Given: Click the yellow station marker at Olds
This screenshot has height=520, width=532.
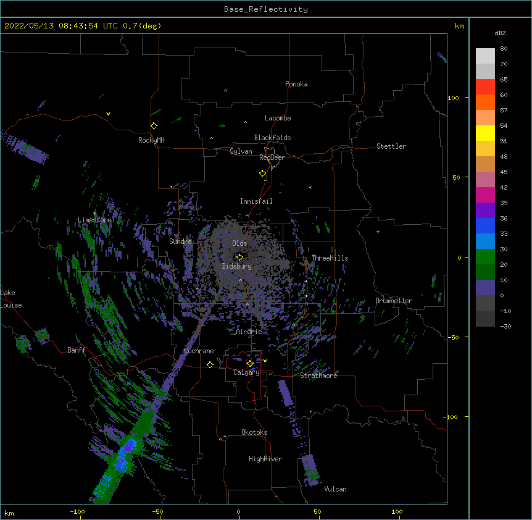Looking at the screenshot, I should coord(239,258).
